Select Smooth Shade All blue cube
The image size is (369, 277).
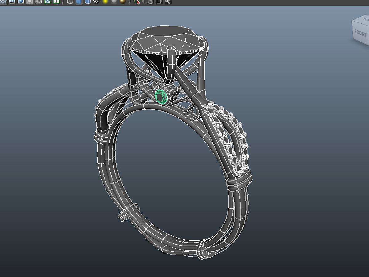coord(79,2)
